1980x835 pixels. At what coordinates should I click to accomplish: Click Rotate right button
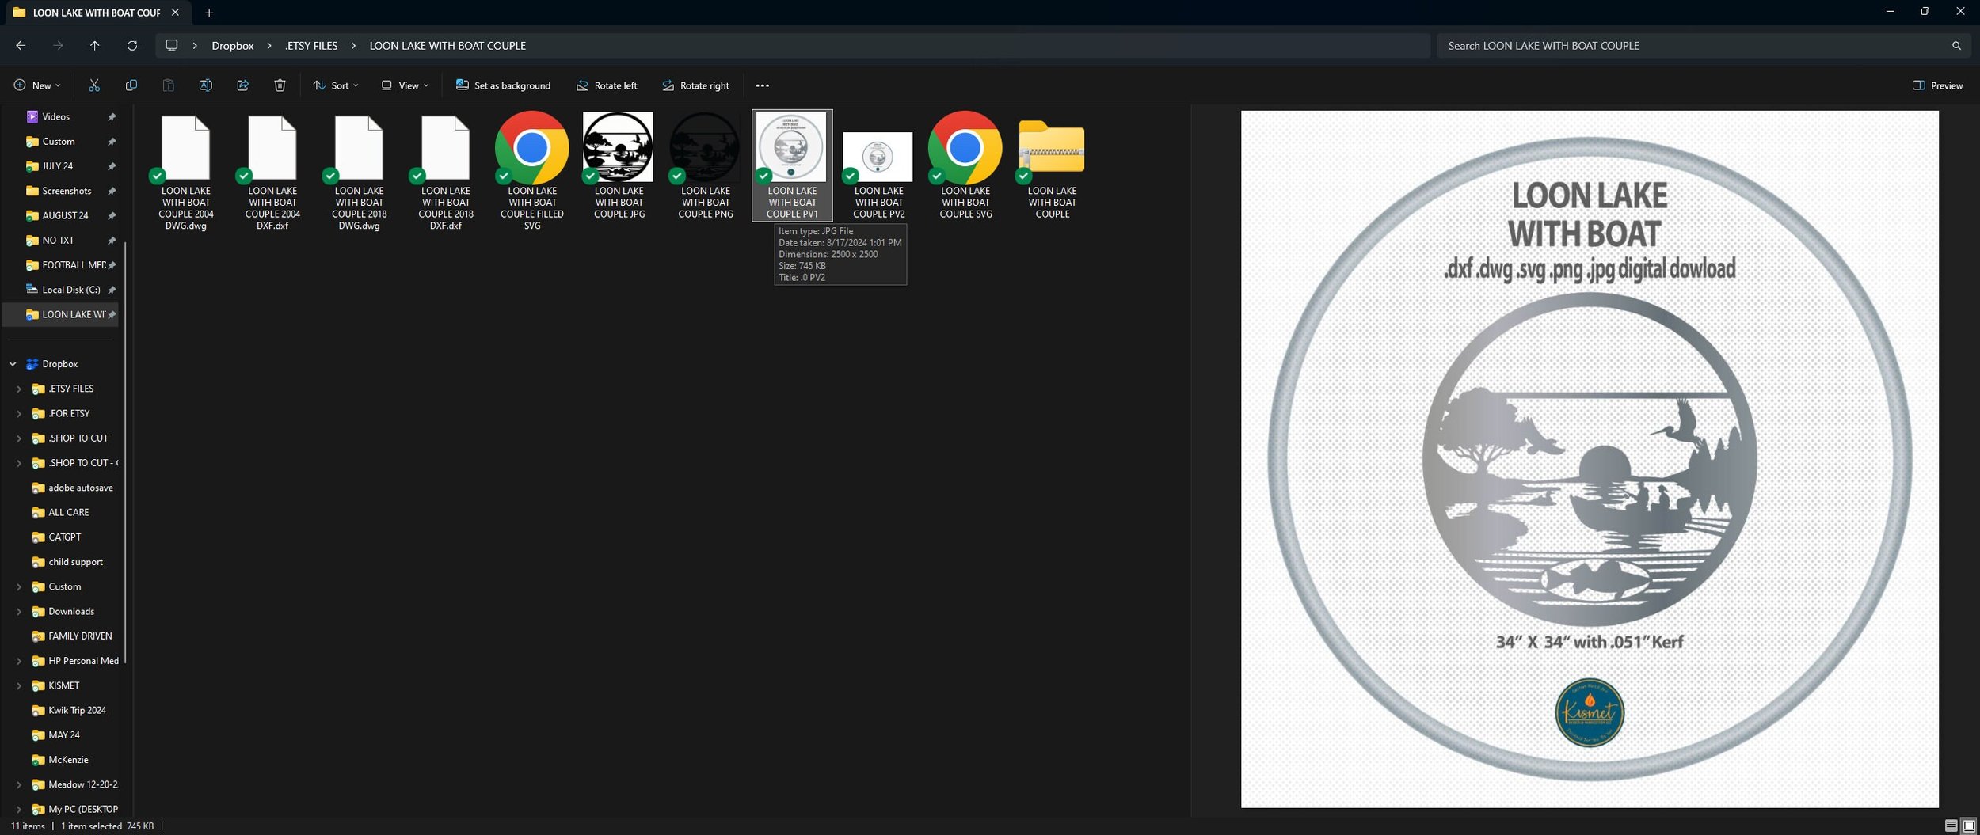[695, 85]
